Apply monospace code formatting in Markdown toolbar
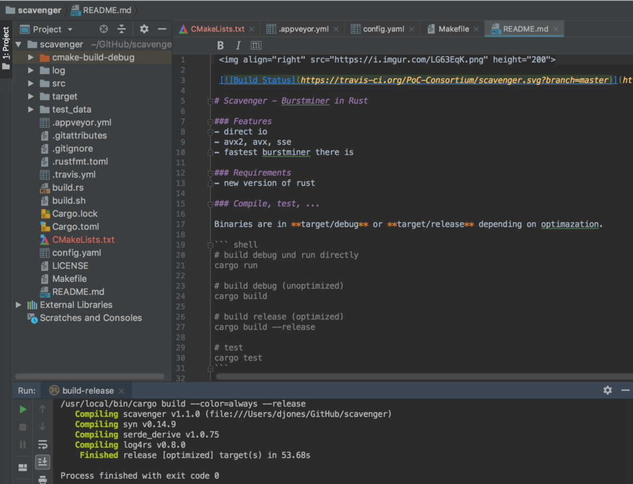Image resolution: width=633 pixels, height=484 pixels. (x=256, y=45)
